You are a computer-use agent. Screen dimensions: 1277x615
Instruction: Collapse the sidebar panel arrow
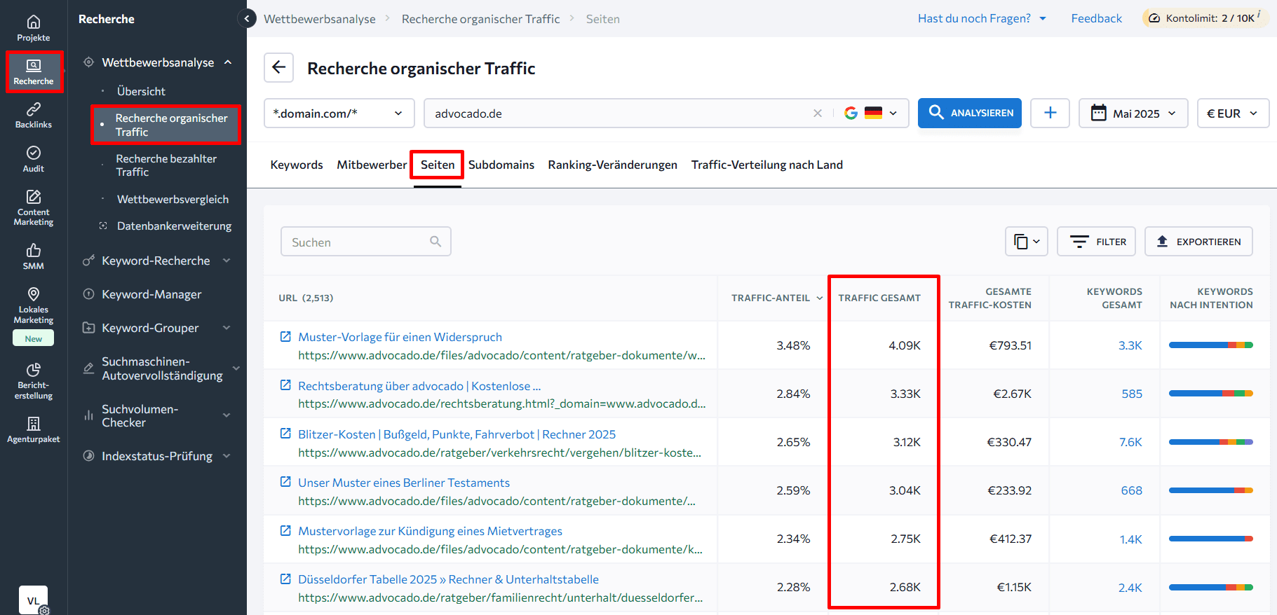pyautogui.click(x=247, y=19)
